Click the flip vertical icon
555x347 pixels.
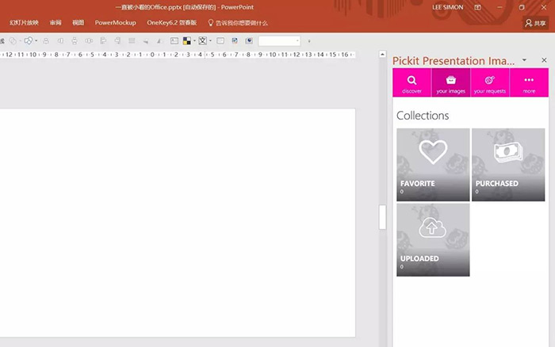(145, 41)
